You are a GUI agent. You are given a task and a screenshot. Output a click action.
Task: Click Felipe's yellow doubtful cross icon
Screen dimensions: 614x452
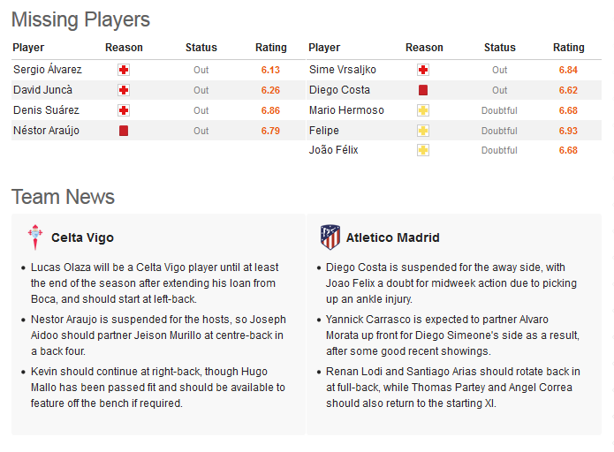coord(423,131)
